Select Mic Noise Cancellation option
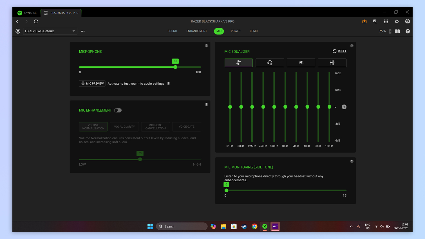This screenshot has width=425, height=239. pos(156,127)
